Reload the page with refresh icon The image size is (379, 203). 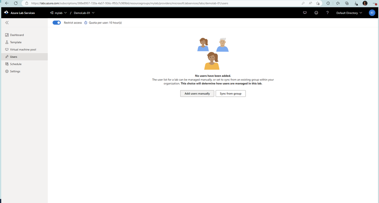pos(16,3)
